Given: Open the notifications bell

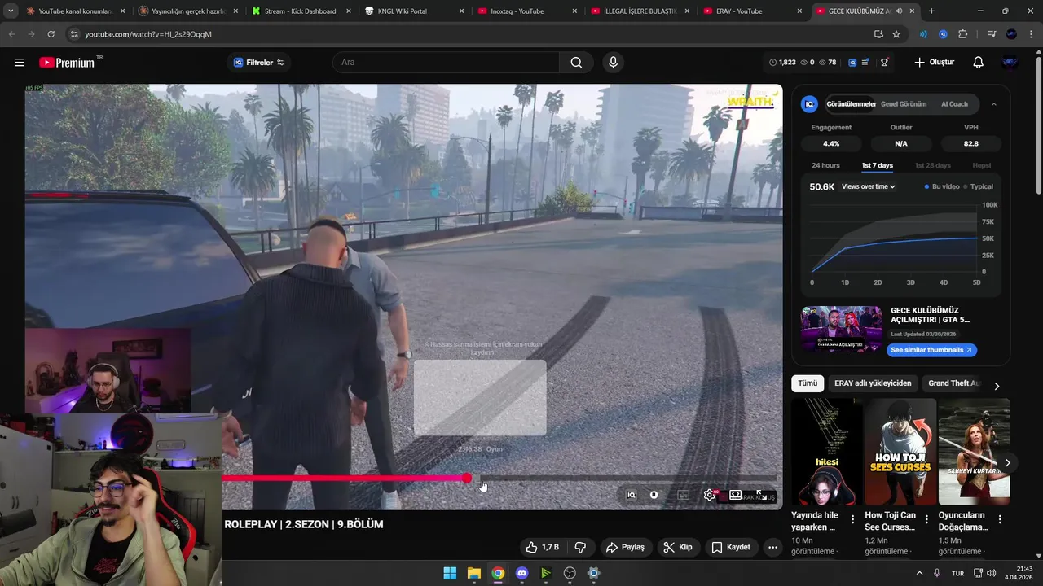Looking at the screenshot, I should pos(979,63).
